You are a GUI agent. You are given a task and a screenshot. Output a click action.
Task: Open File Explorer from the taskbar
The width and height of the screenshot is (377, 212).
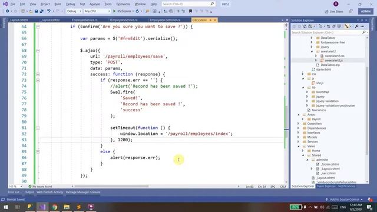coord(67,207)
